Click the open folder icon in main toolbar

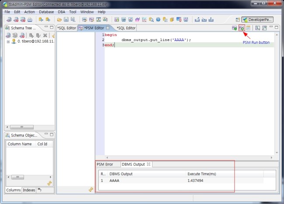(59, 20)
